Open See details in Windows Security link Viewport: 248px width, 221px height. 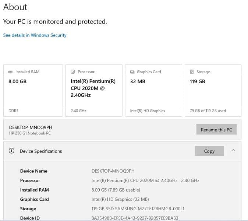[35, 35]
